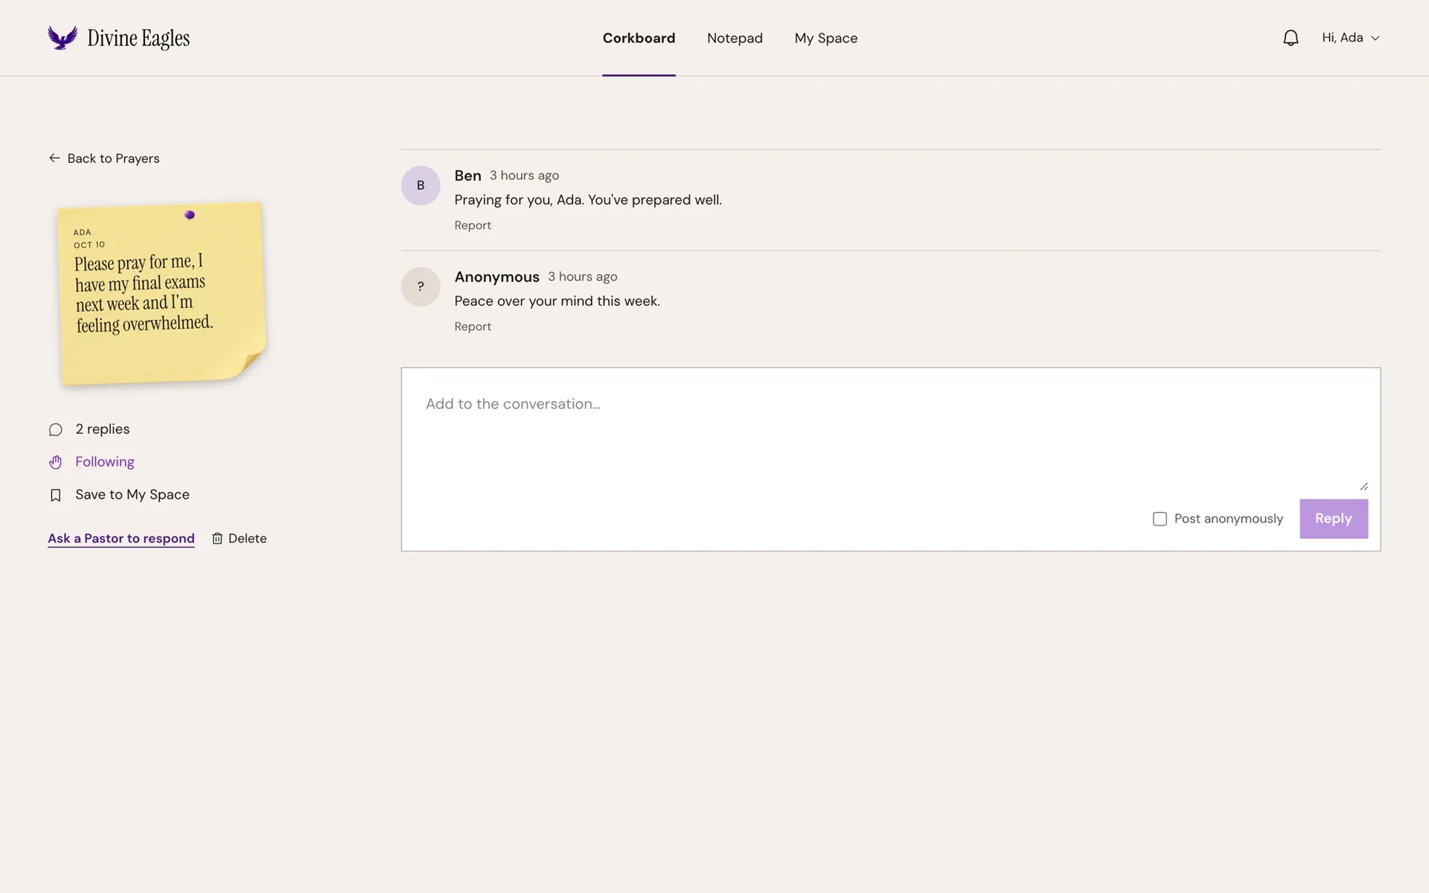The height and width of the screenshot is (893, 1429).
Task: Submit with the Reply button
Action: point(1333,519)
